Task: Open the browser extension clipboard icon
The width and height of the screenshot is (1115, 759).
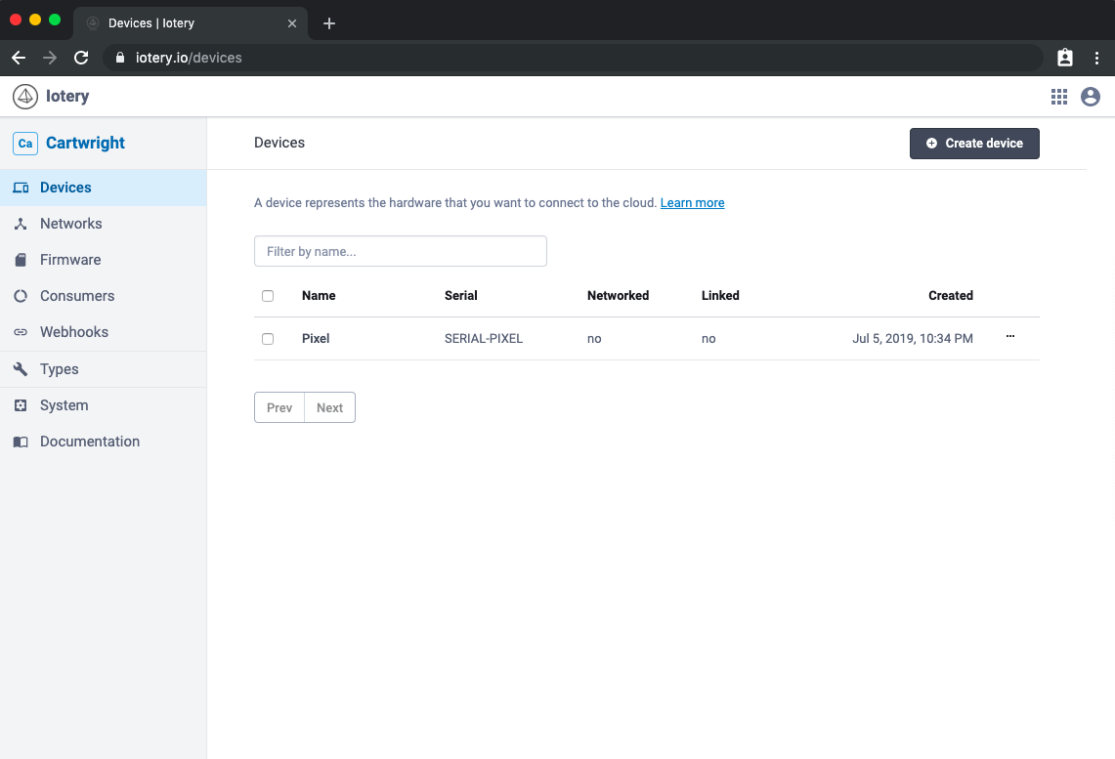Action: pyautogui.click(x=1064, y=58)
